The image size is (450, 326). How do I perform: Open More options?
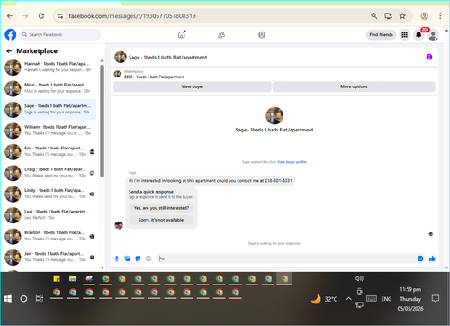(x=354, y=86)
